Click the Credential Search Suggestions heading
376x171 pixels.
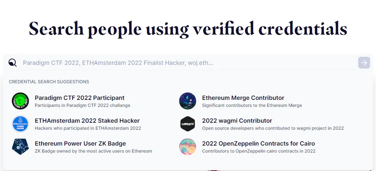point(49,82)
